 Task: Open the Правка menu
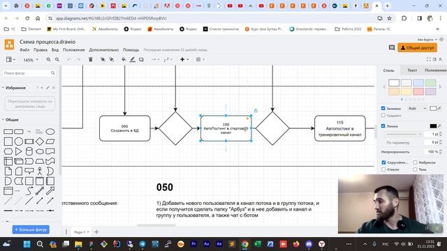(x=41, y=50)
